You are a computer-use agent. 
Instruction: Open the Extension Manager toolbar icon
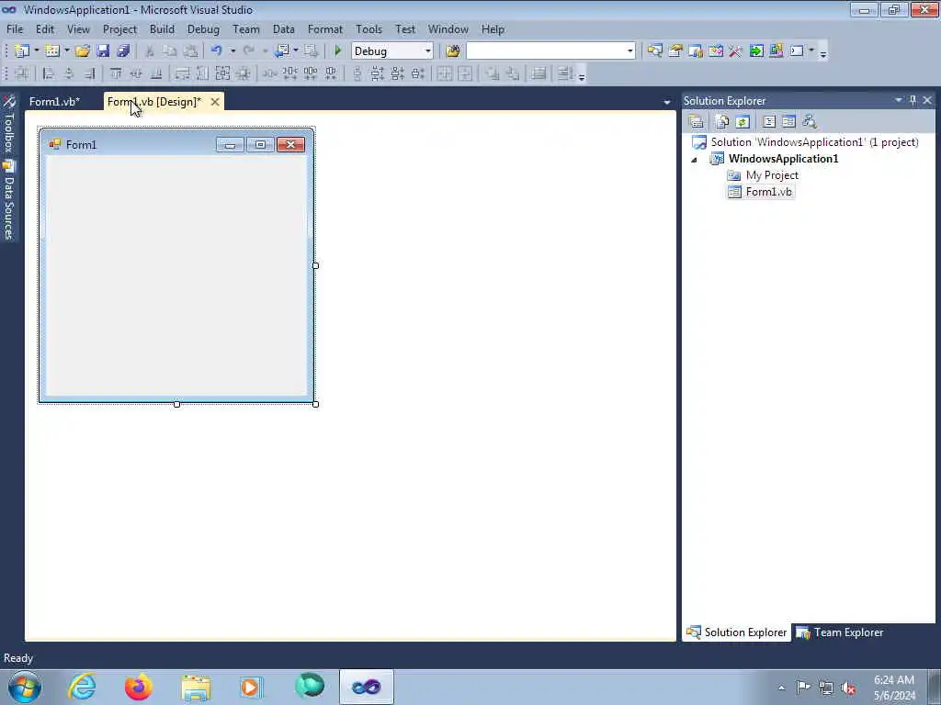776,51
